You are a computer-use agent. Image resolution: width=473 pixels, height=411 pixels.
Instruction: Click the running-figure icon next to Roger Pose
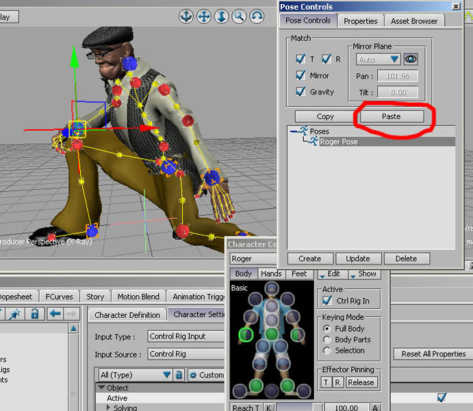coord(313,141)
